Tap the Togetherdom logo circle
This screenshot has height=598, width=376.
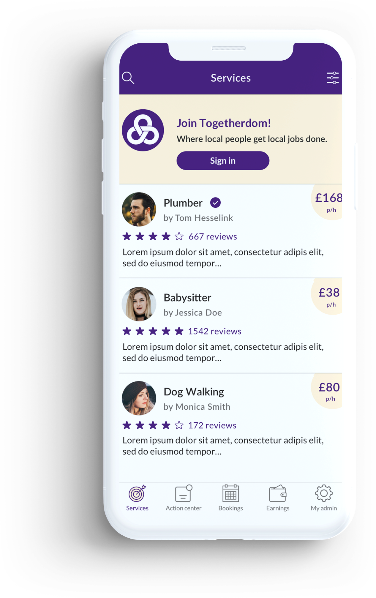tap(143, 130)
